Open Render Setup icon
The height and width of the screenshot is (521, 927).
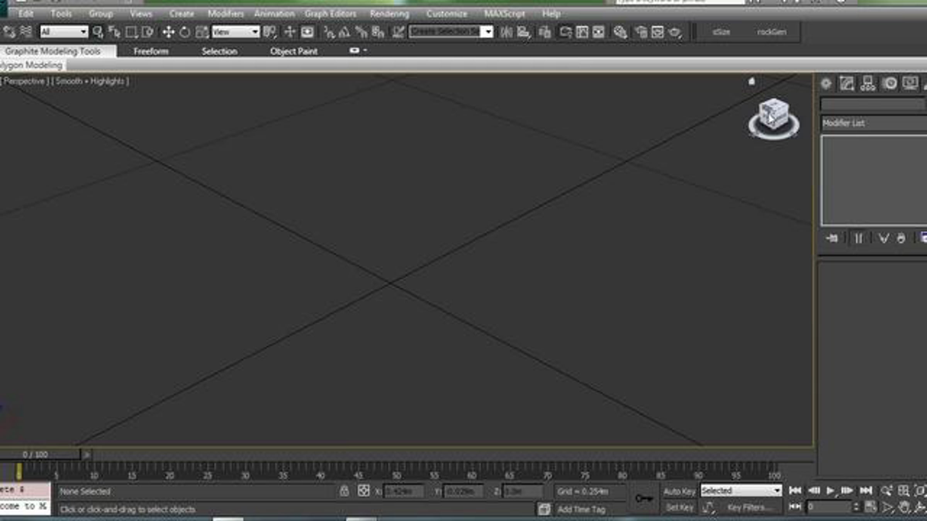coord(641,32)
